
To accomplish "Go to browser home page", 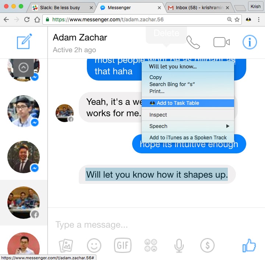I will (37, 19).
